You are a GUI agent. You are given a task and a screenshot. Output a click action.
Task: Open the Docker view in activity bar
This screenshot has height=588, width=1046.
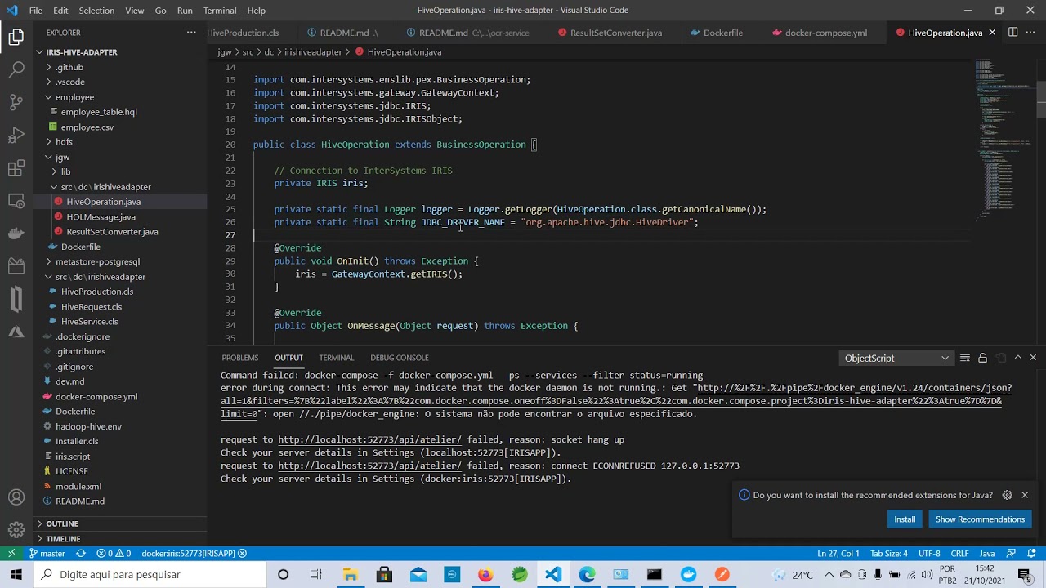pos(16,234)
